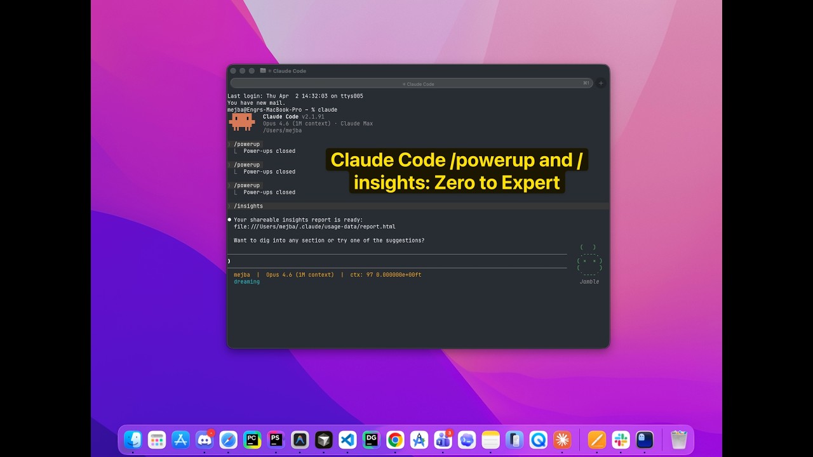The width and height of the screenshot is (813, 457).
Task: Open Microsoft Teams from the Dock
Action: (443, 439)
